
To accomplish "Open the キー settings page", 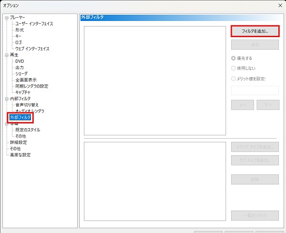I will pos(18,36).
